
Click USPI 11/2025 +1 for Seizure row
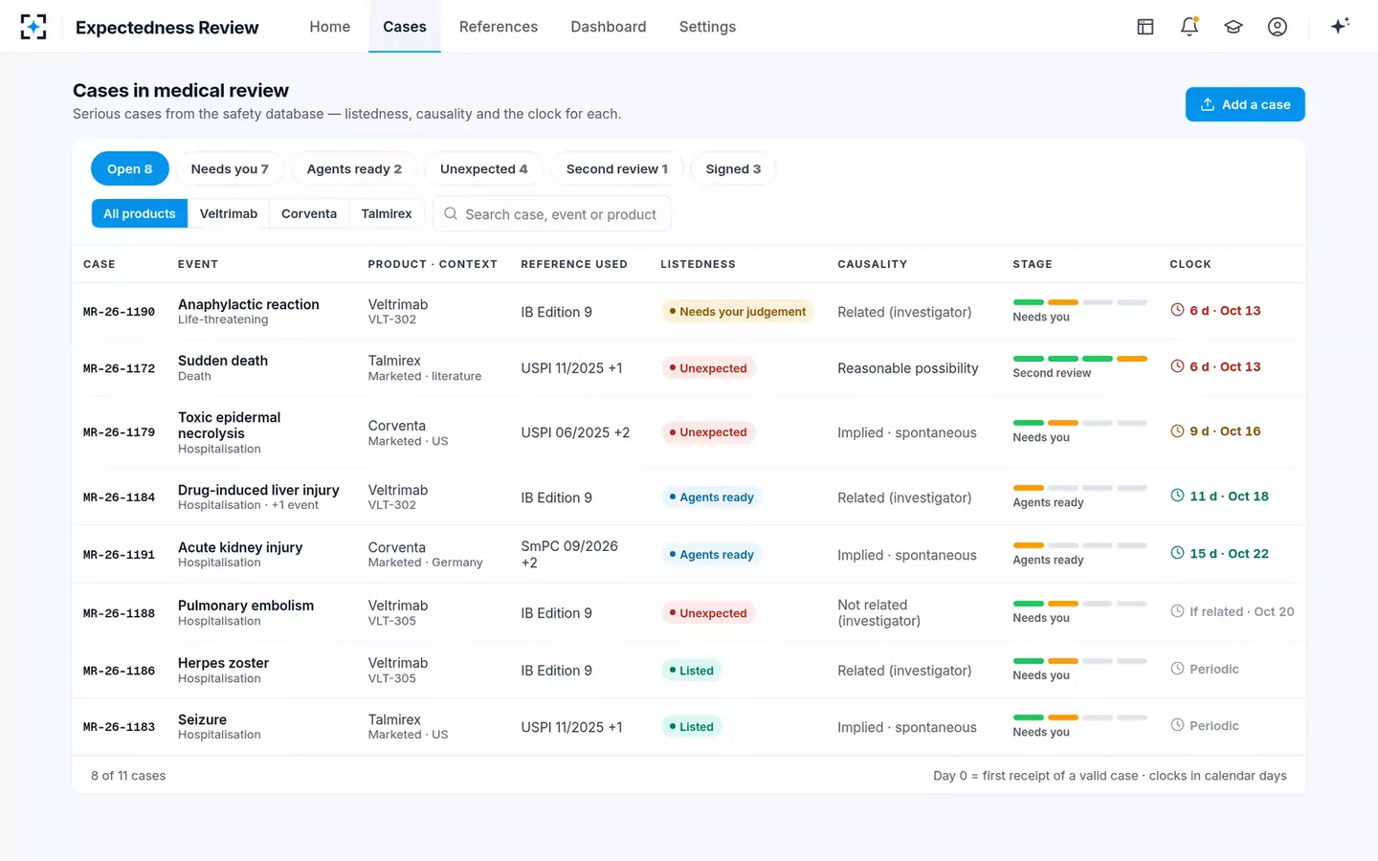pos(571,727)
